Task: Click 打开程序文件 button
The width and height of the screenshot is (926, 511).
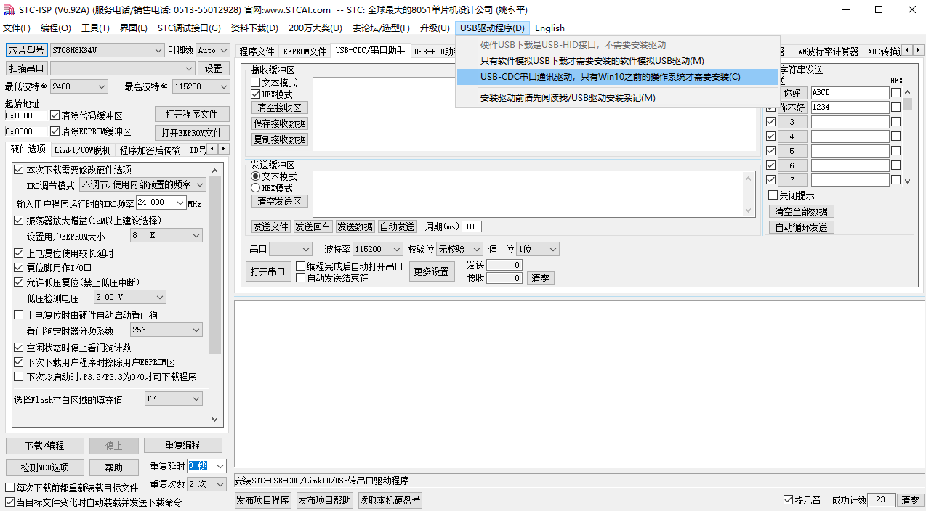Action: [x=192, y=115]
